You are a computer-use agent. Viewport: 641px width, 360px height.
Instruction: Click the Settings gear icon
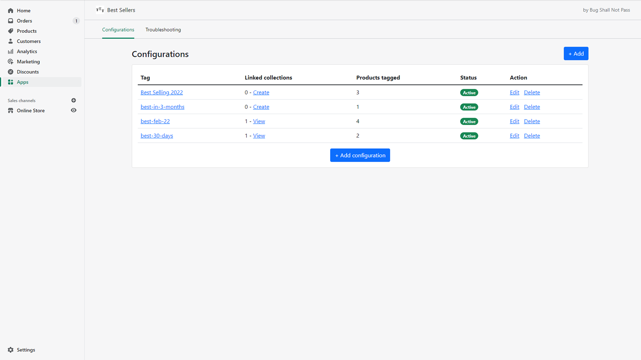10,350
